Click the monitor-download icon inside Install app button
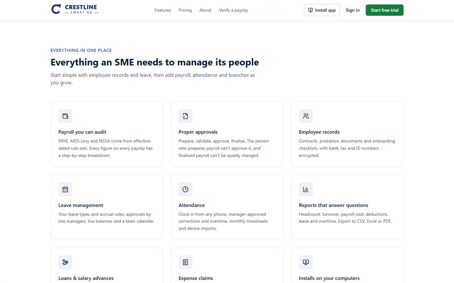The width and height of the screenshot is (454, 283). (311, 10)
